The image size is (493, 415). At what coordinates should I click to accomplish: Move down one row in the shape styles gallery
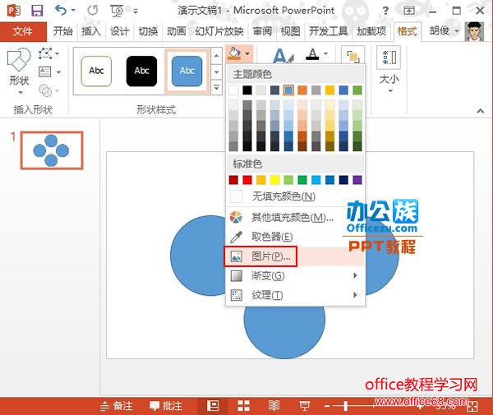(x=216, y=71)
